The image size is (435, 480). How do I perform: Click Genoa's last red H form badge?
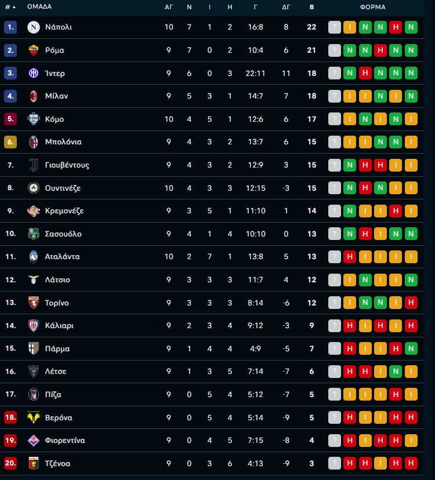pos(411,464)
